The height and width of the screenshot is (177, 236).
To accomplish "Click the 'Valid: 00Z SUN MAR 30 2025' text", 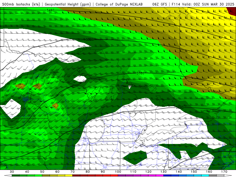I will coord(208,4).
